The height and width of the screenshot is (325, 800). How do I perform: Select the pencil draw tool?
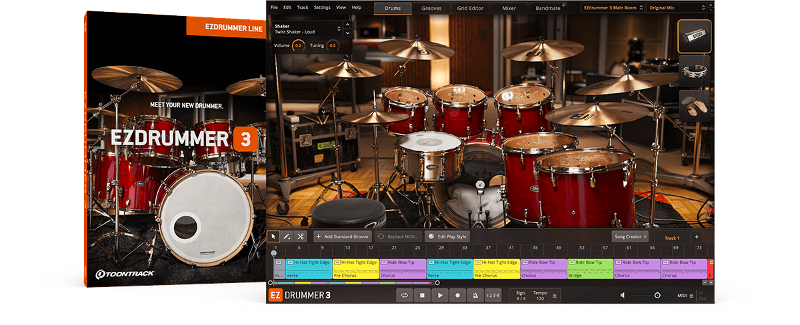pyautogui.click(x=287, y=236)
